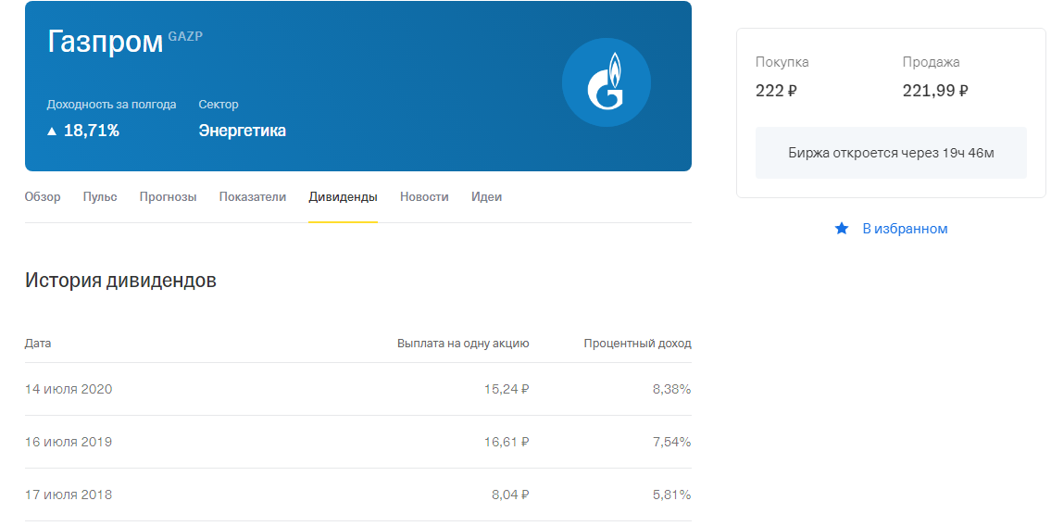Click the blue favorites star icon
The width and height of the screenshot is (1051, 526).
841,229
